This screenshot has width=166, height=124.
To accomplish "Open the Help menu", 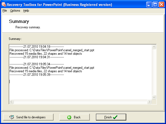I will pos(26,11).
